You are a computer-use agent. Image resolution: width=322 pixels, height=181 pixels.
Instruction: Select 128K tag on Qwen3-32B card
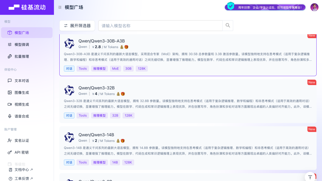click(129, 115)
